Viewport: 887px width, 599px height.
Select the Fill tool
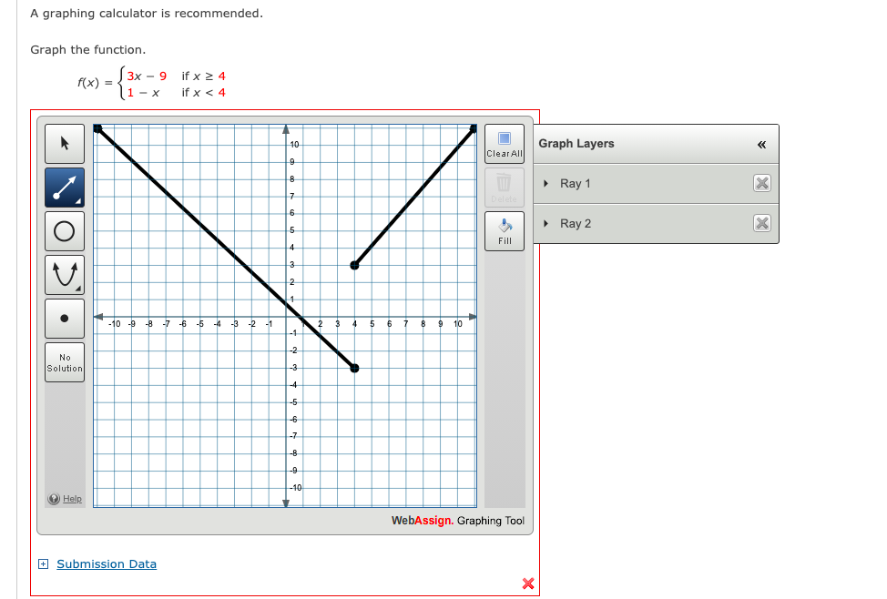click(504, 228)
